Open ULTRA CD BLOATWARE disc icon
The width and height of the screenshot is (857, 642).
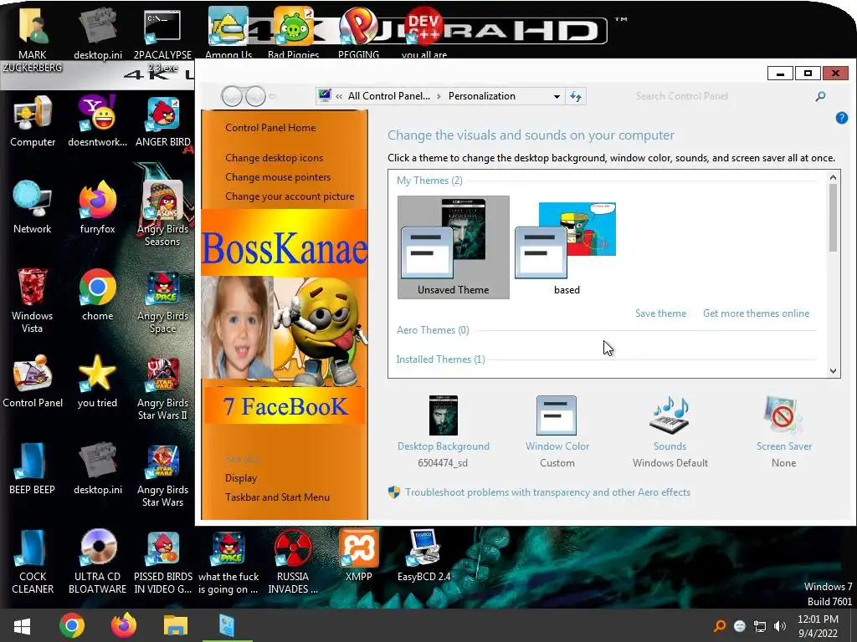click(97, 561)
